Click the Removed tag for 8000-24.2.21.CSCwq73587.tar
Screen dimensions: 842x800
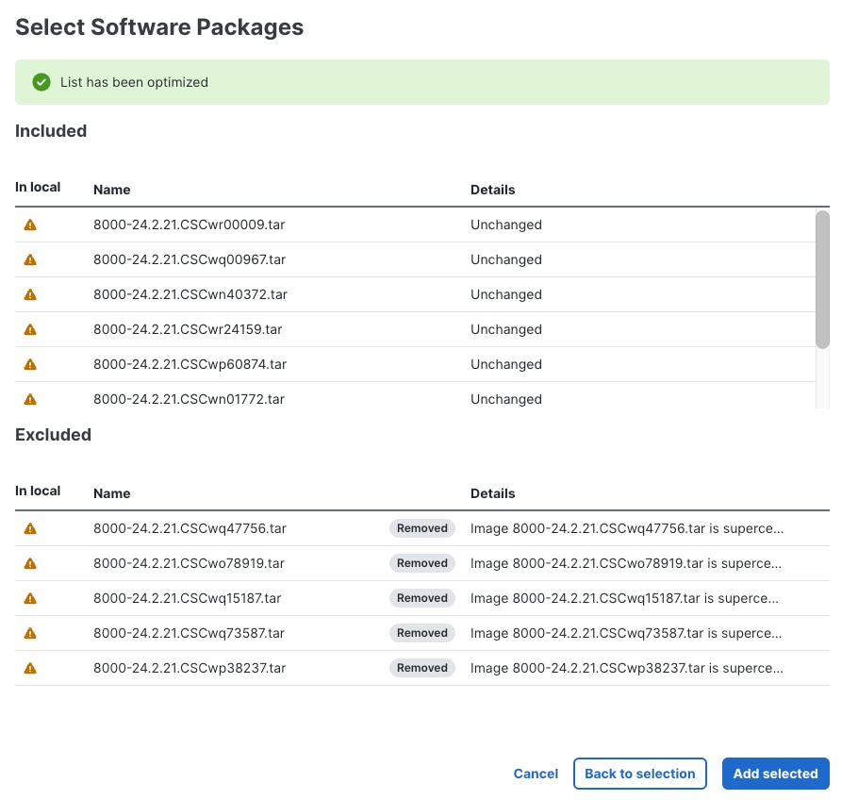[421, 633]
